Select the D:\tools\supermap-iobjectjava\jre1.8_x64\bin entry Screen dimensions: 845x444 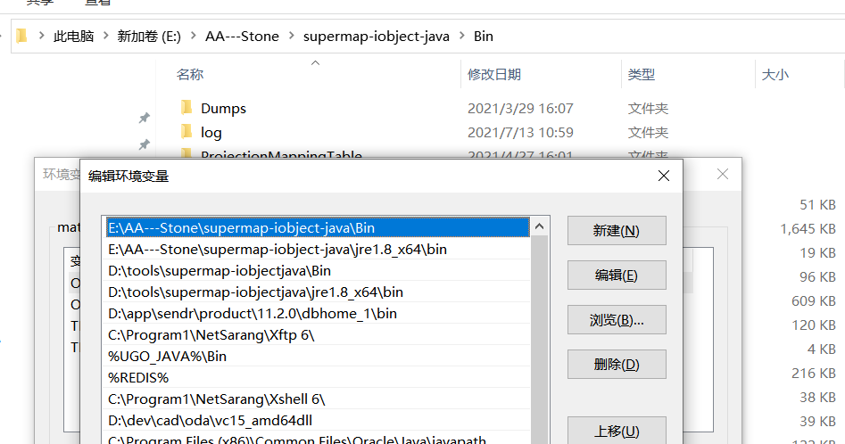[x=317, y=292]
